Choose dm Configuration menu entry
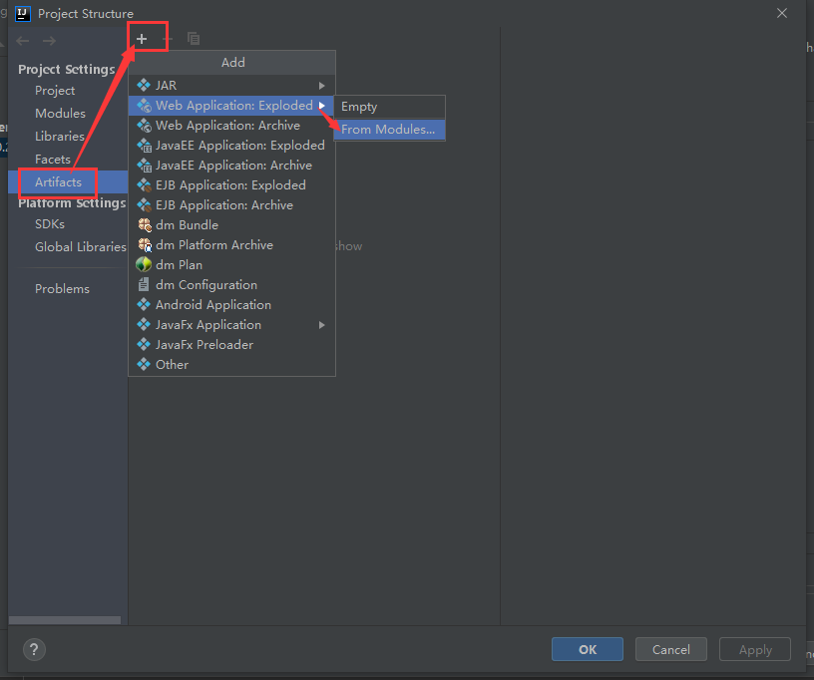The height and width of the screenshot is (680, 814). pyautogui.click(x=231, y=285)
